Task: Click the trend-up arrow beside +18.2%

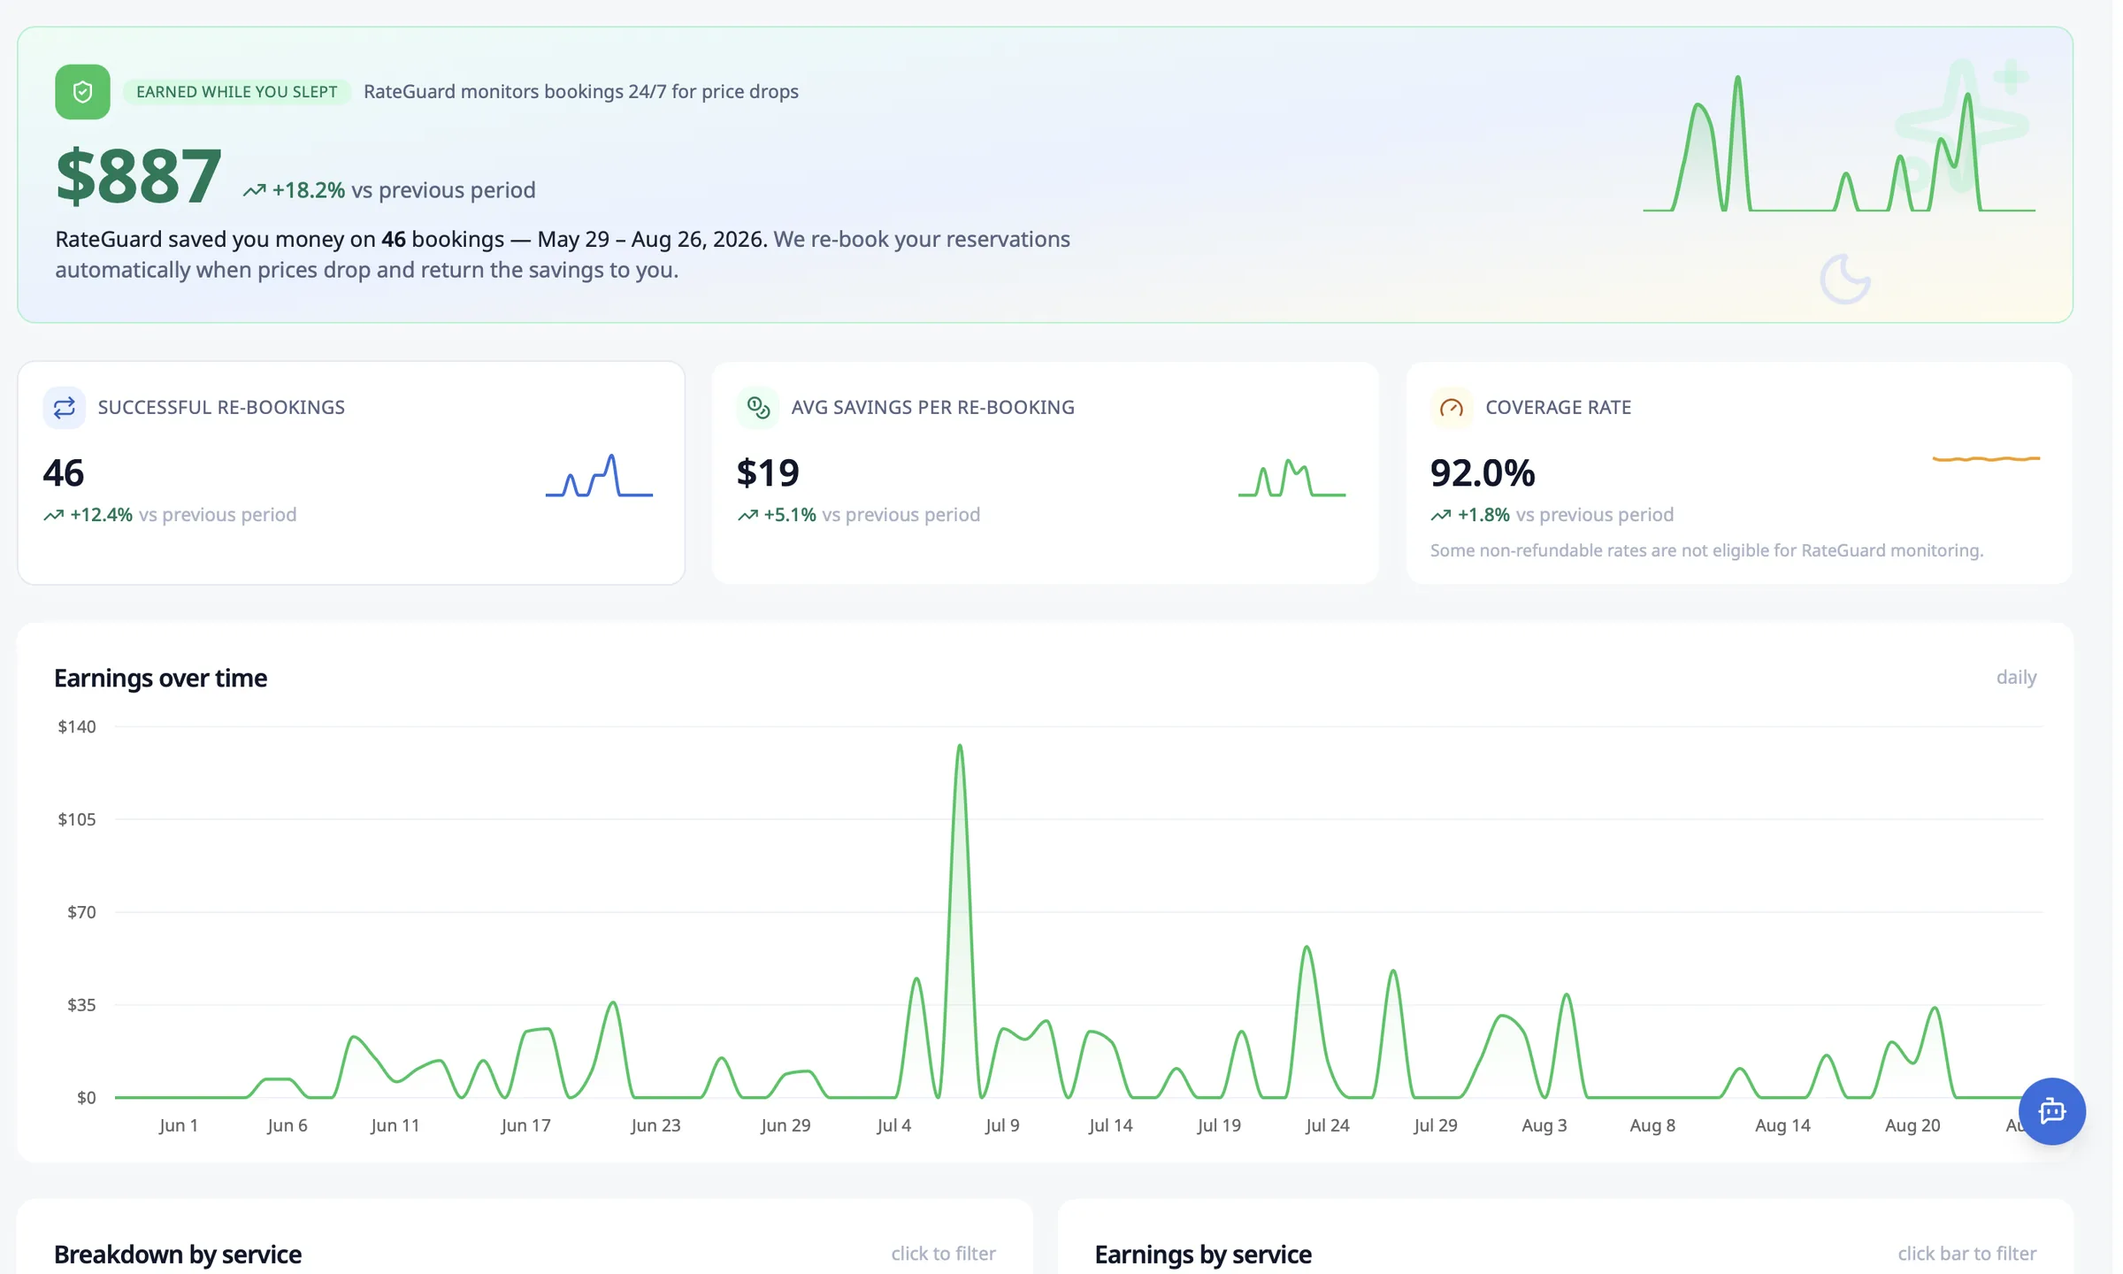Action: coord(254,190)
